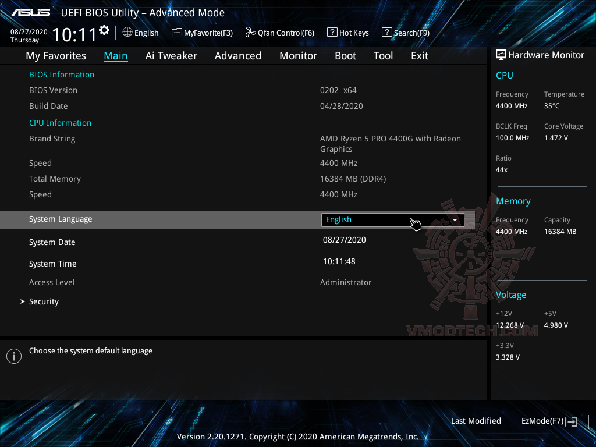Click the settings gear next to the clock
This screenshot has width=596, height=447.
click(104, 30)
